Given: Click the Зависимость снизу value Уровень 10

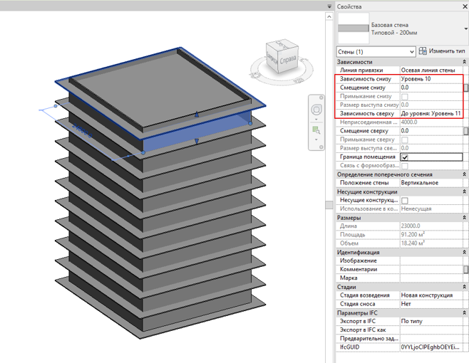Looking at the screenshot, I should [x=431, y=79].
